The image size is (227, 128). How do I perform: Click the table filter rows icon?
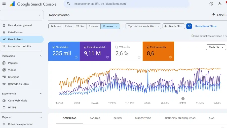tap(222, 127)
